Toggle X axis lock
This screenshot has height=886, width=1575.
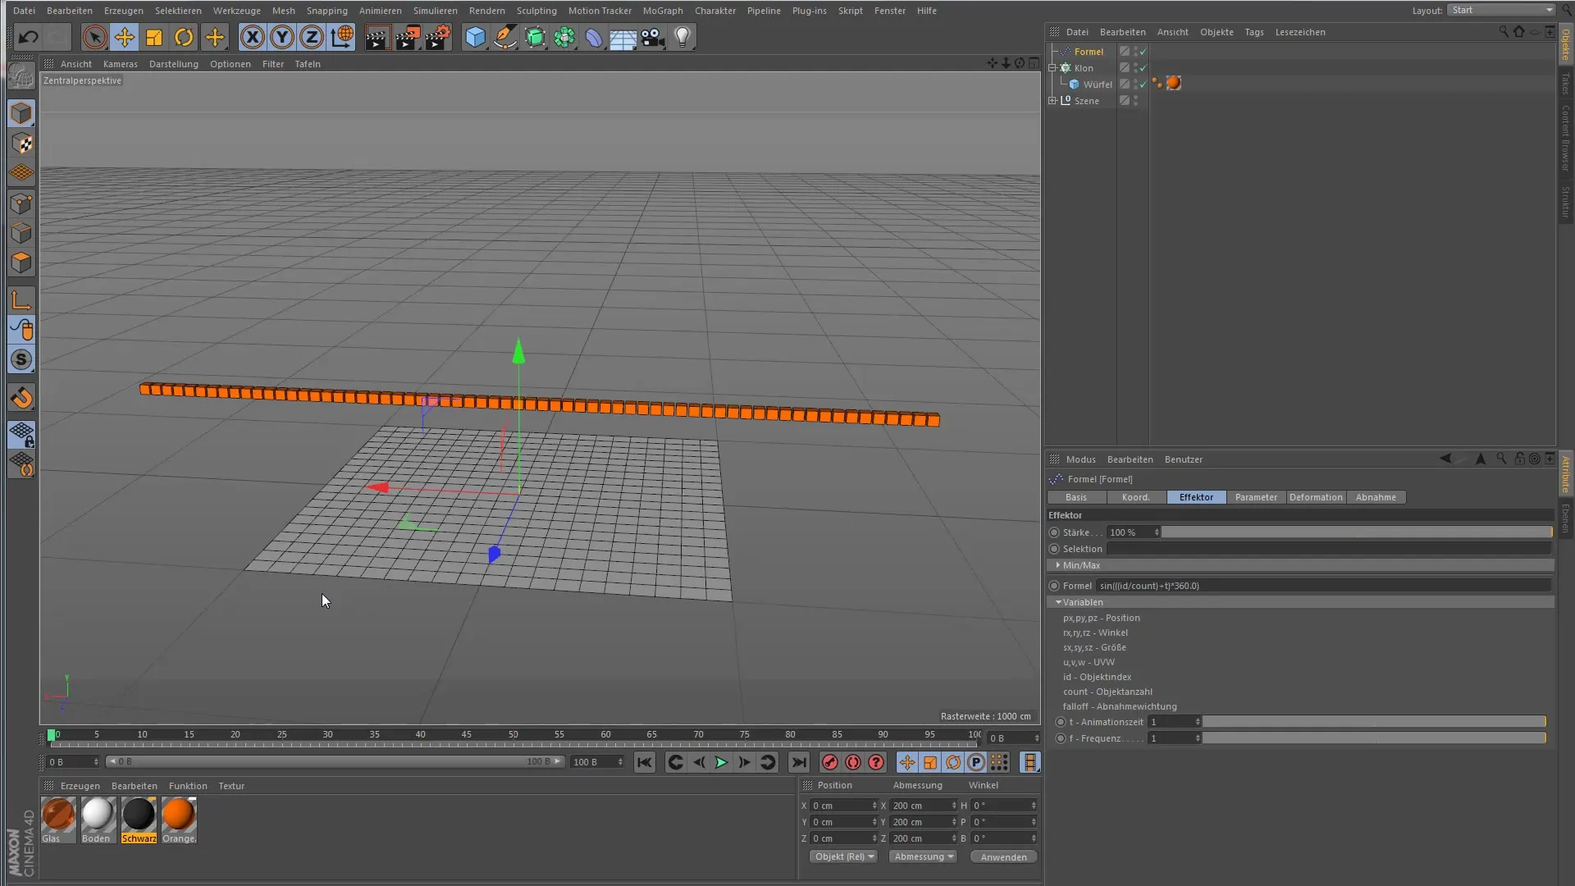253,37
